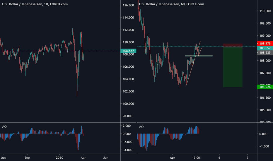
Task: Click the Apr label on the daily chart time axis
Action: (x=83, y=158)
